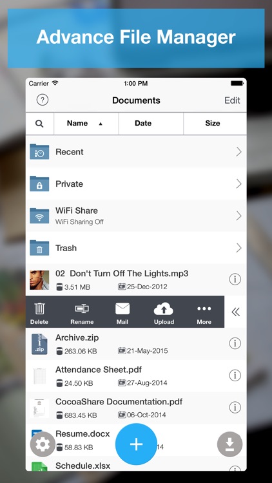The image size is (272, 483).
Task: Select 02 Don't Turn Off The Lights.mp3
Action: coord(122,274)
